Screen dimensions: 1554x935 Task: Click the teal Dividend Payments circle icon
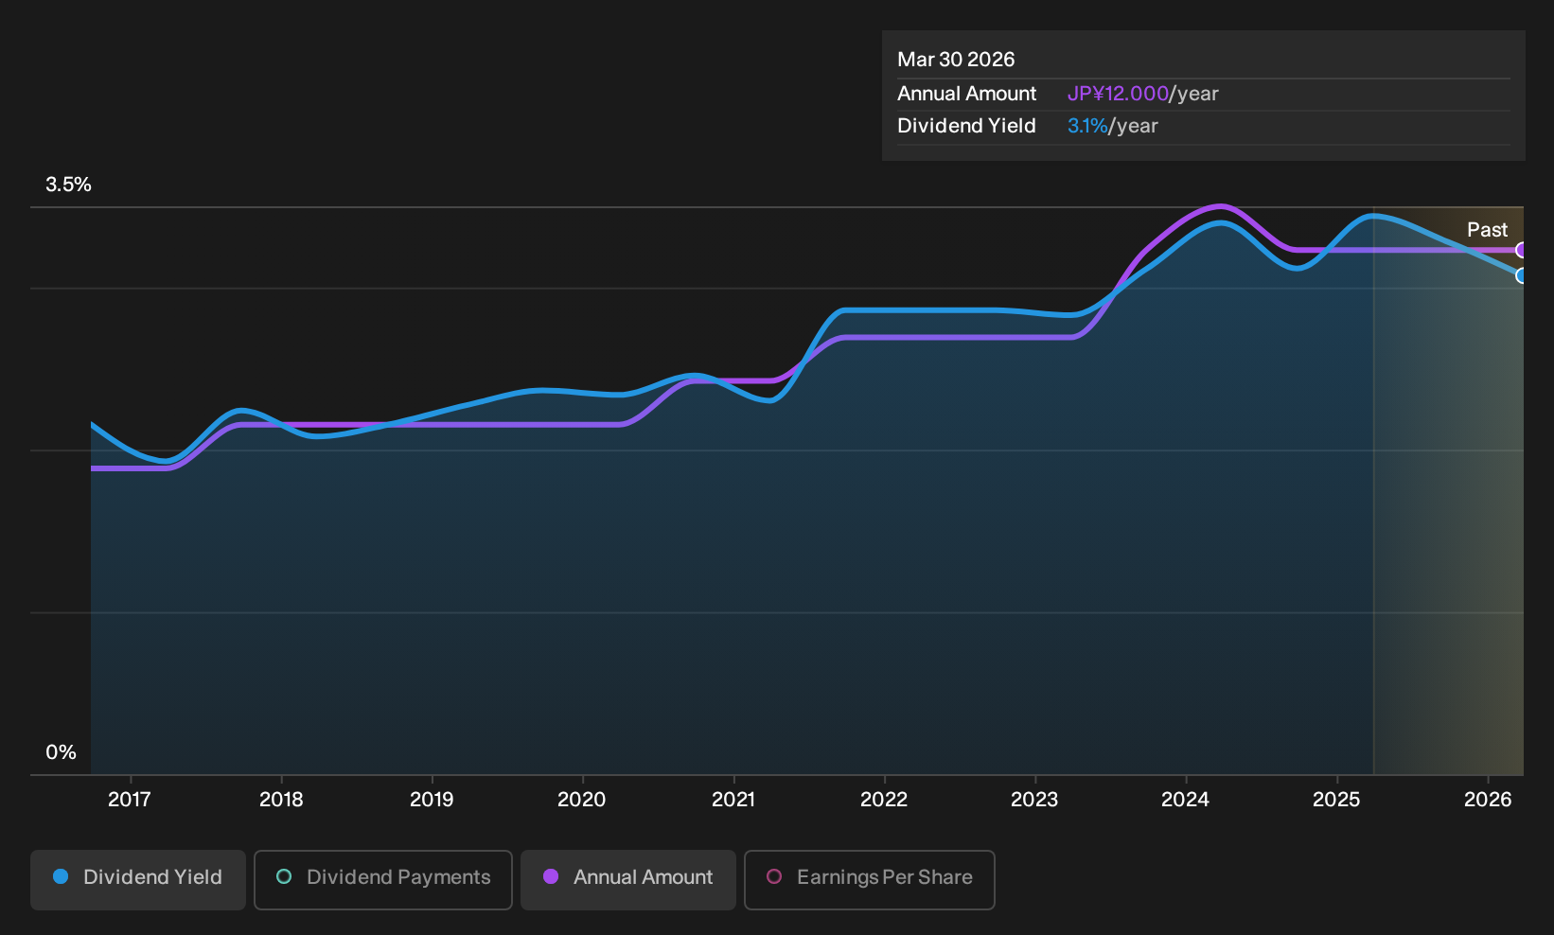pyautogui.click(x=284, y=877)
